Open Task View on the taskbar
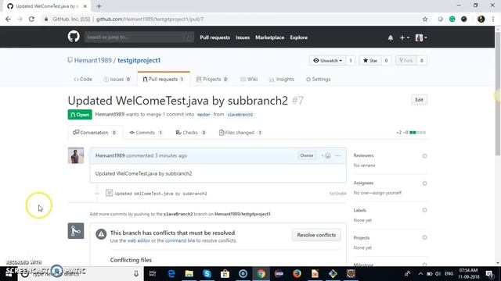This screenshot has height=281, width=501. pyautogui.click(x=153, y=274)
